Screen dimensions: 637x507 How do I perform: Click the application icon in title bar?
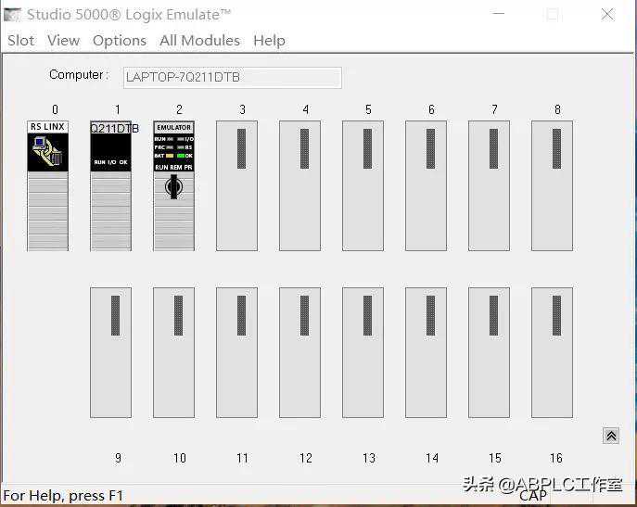pyautogui.click(x=13, y=14)
